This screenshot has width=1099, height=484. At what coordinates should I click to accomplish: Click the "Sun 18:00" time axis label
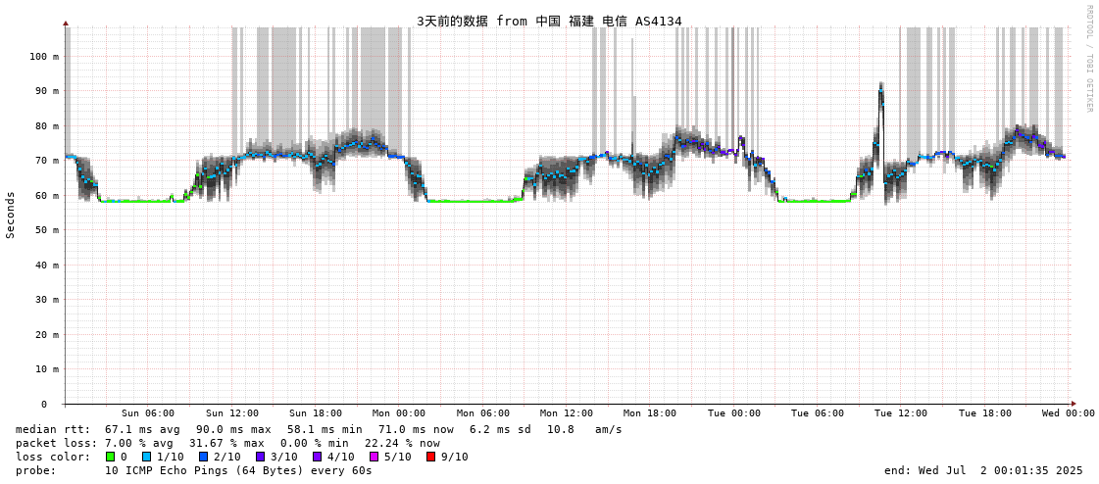click(316, 413)
